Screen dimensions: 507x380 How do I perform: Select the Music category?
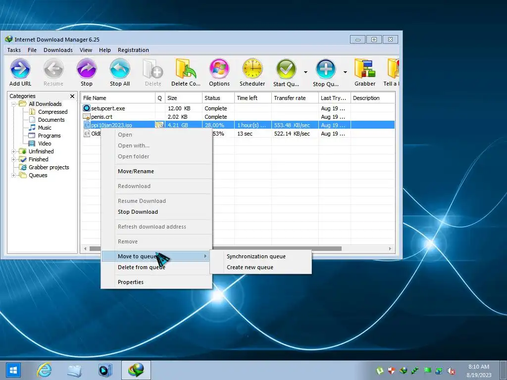click(45, 128)
